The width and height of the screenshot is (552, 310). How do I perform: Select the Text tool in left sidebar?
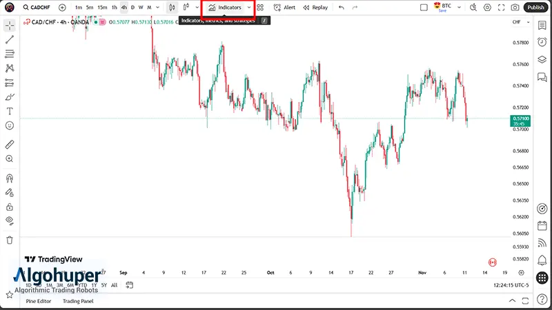10,111
